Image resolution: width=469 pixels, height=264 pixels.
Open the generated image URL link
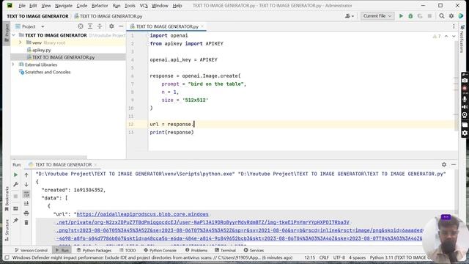tap(142, 214)
